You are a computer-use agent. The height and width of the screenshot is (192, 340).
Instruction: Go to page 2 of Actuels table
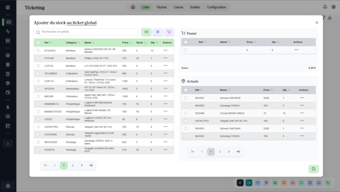coord(220,152)
